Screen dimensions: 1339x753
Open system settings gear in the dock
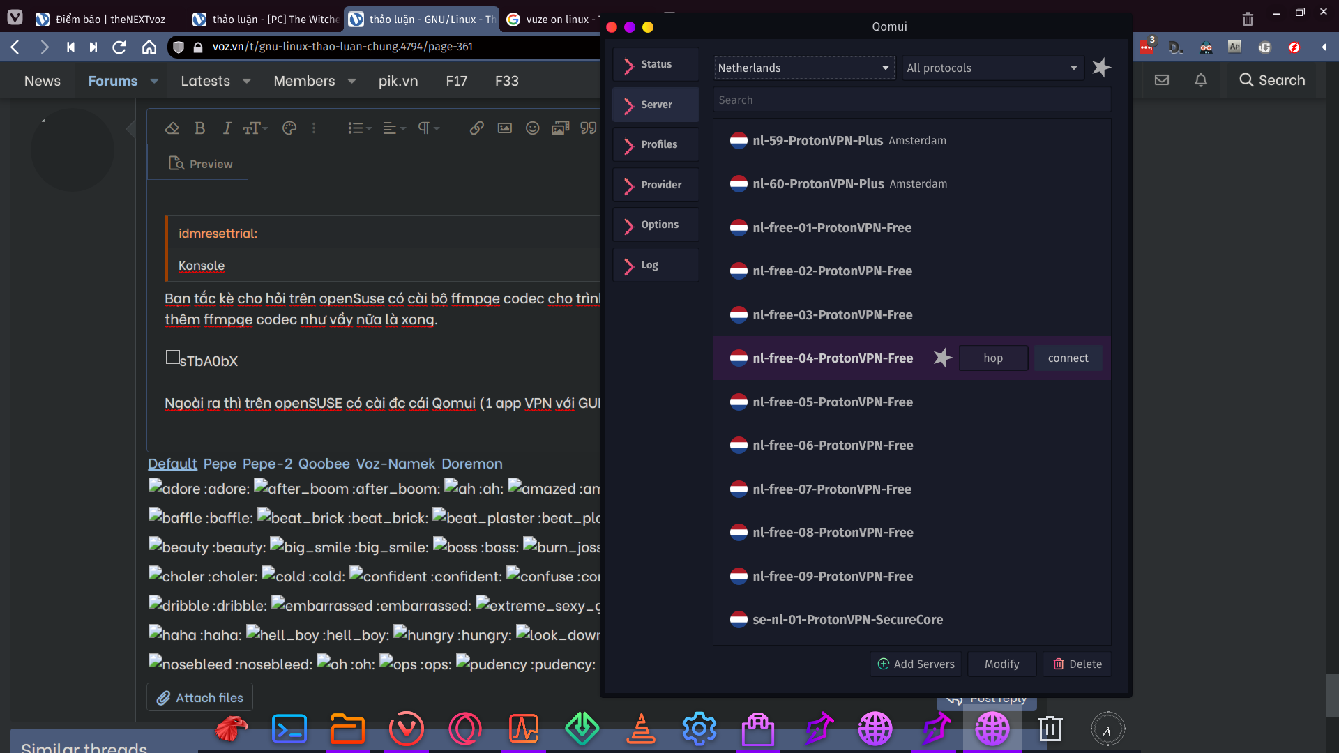[x=699, y=729]
